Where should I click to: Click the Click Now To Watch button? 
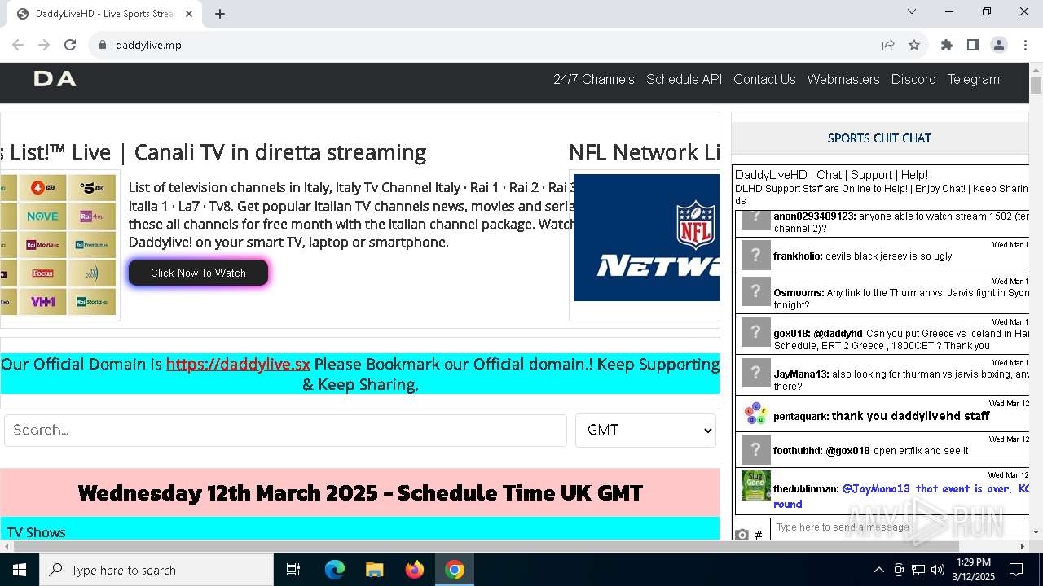(198, 273)
